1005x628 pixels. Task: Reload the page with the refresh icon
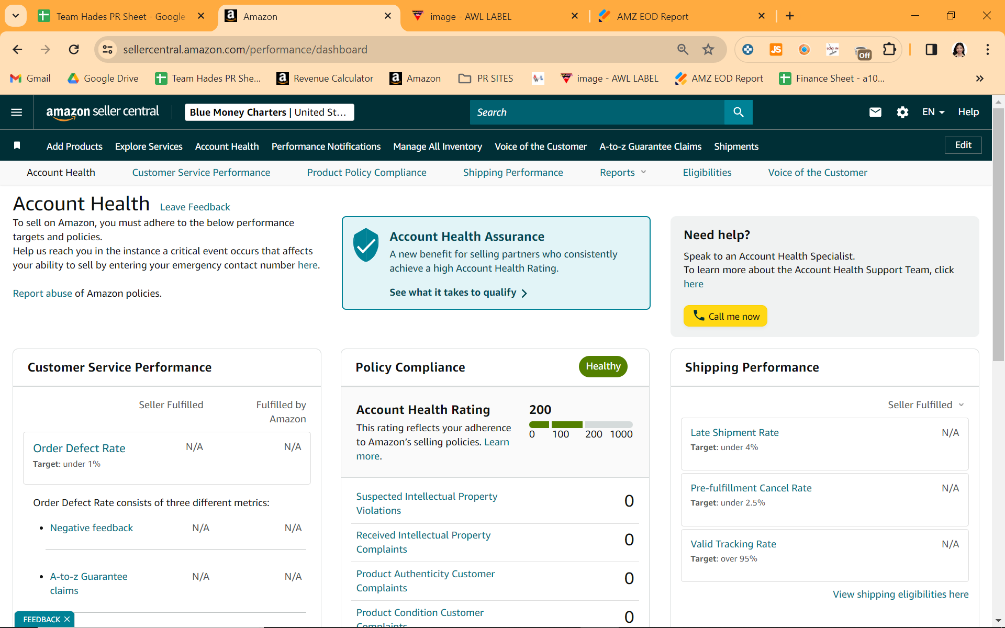(x=74, y=49)
